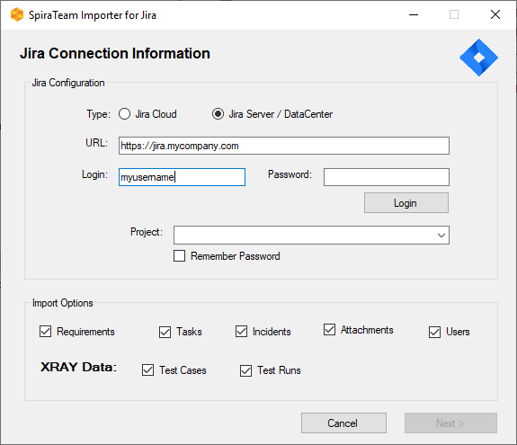Uncheck XRAY Test Cases checkbox
This screenshot has width=517, height=445.
(x=147, y=370)
